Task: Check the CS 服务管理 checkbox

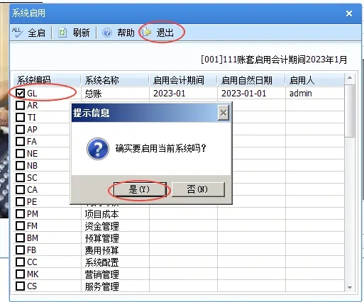Action: click(20, 286)
